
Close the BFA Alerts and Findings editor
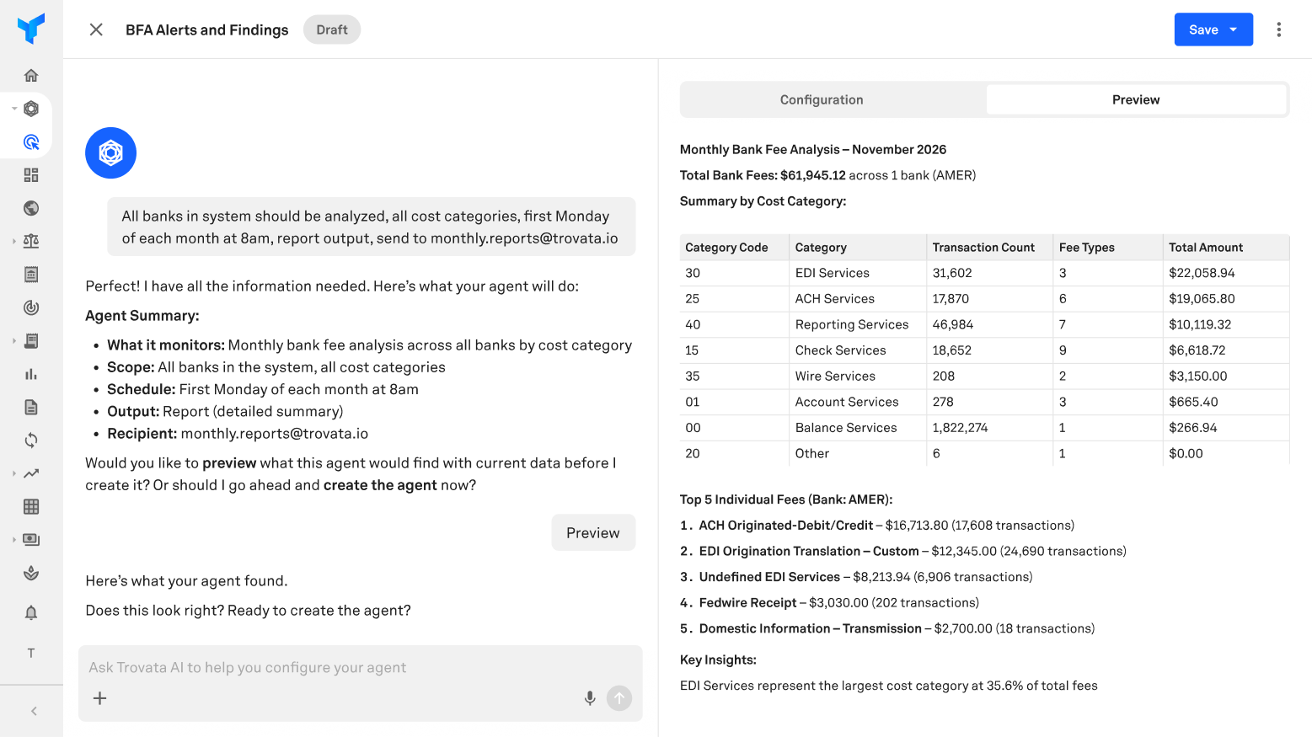tap(96, 29)
